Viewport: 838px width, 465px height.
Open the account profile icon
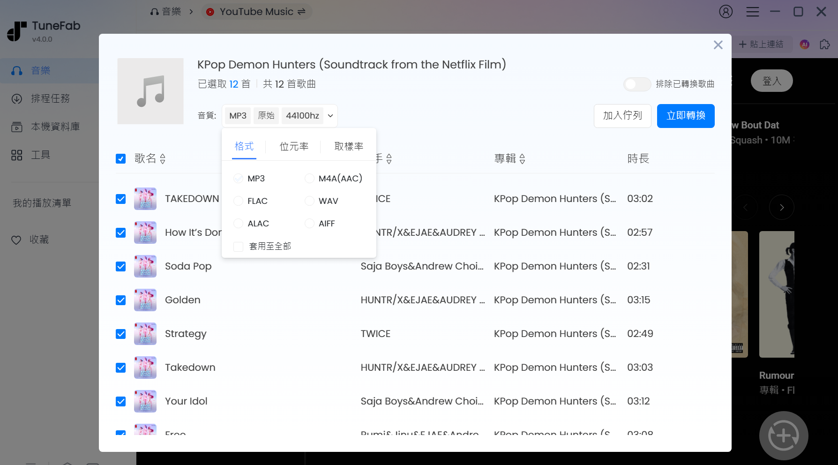click(x=726, y=12)
